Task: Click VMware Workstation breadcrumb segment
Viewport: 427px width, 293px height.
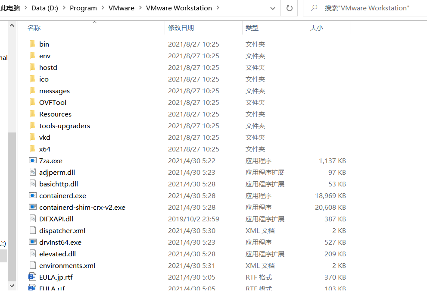Action: pyautogui.click(x=179, y=8)
